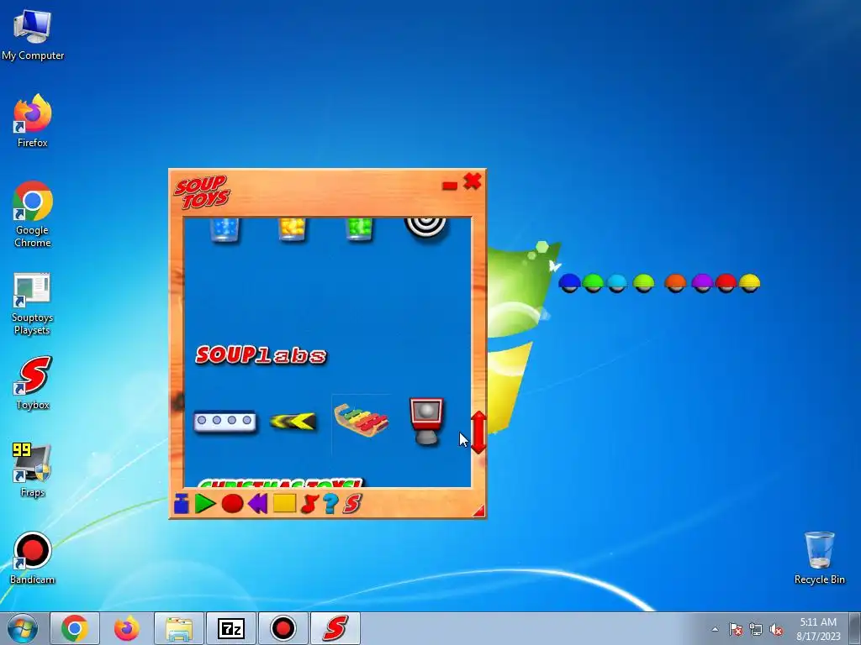The width and height of the screenshot is (861, 645).
Task: Click the purple dome on desktop
Action: [x=702, y=283]
